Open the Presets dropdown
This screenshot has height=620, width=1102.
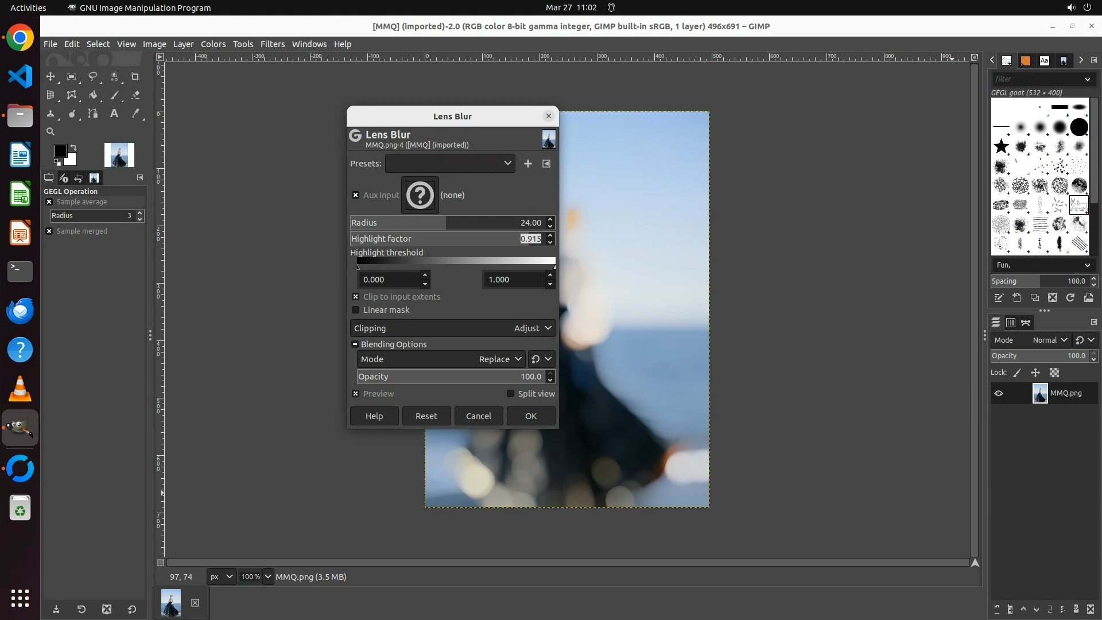click(x=450, y=164)
